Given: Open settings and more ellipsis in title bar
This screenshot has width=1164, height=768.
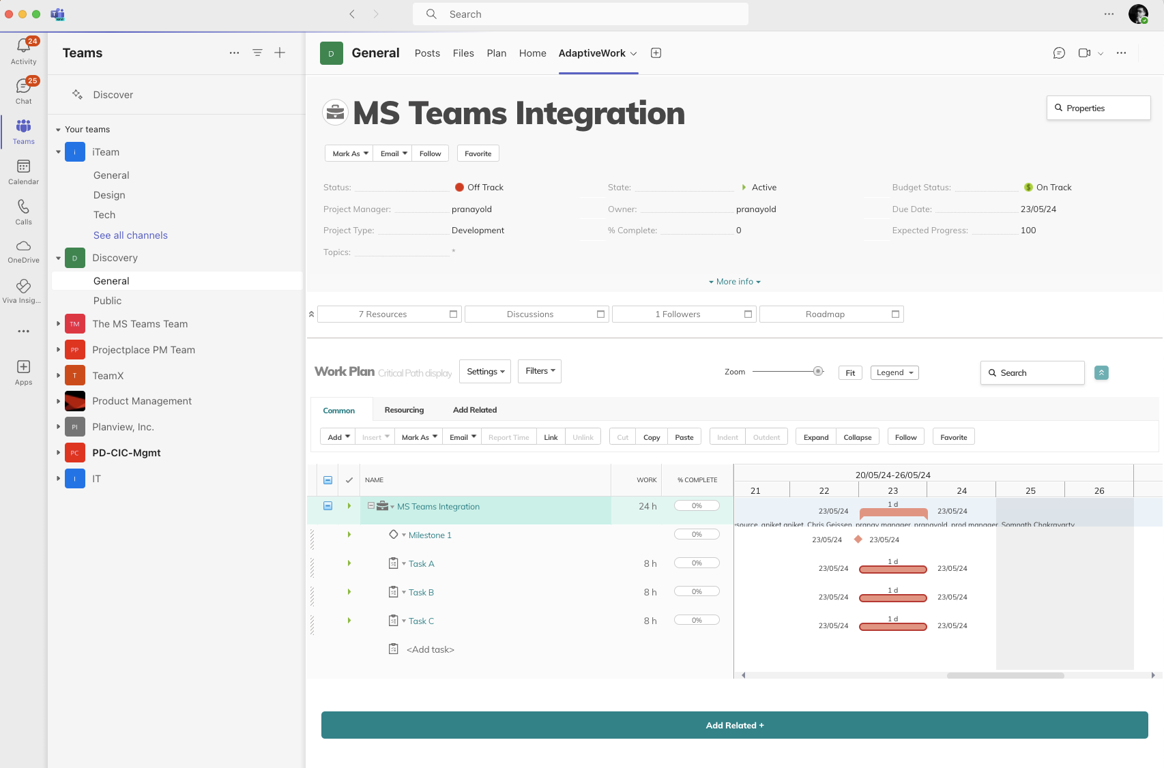Looking at the screenshot, I should [x=1109, y=14].
